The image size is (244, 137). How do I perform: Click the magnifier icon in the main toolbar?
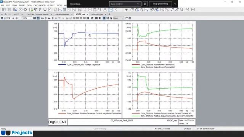pos(181,10)
